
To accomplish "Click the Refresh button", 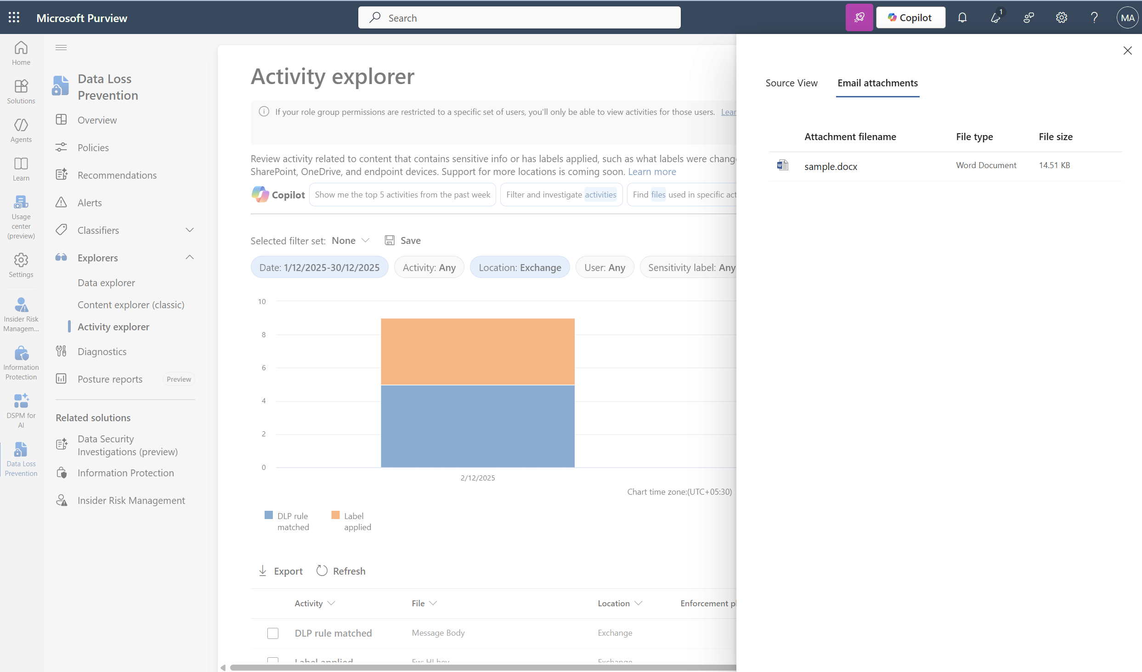I will 341,571.
